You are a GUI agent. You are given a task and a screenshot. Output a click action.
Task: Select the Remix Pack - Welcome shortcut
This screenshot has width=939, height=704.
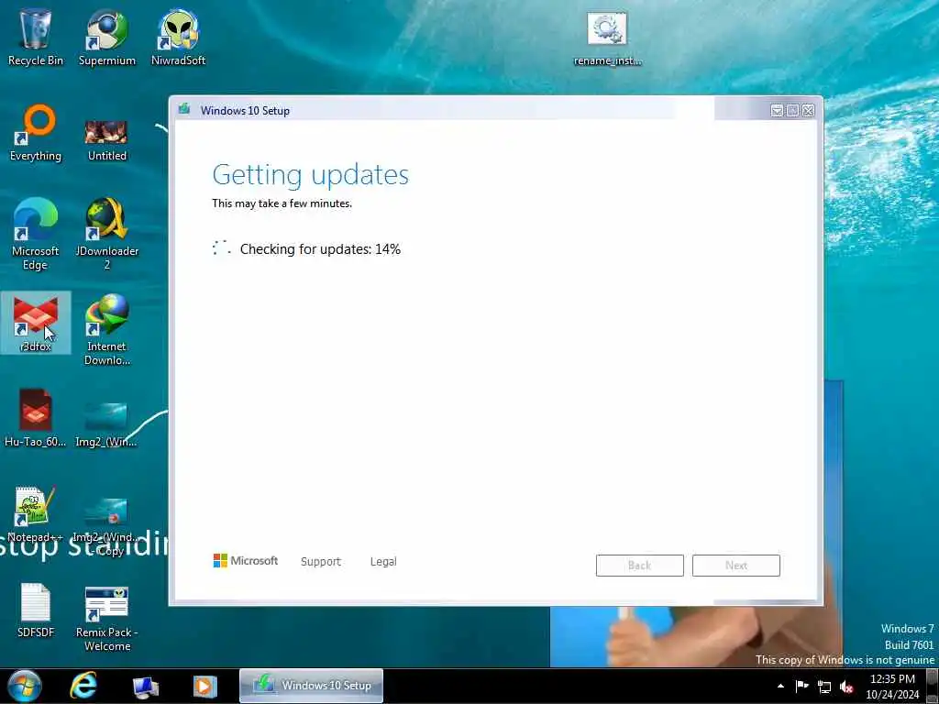point(106,618)
